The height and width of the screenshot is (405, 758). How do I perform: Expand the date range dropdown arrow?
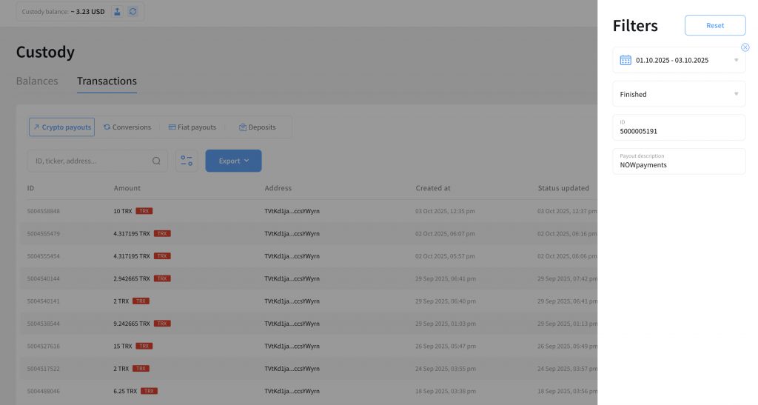click(736, 60)
